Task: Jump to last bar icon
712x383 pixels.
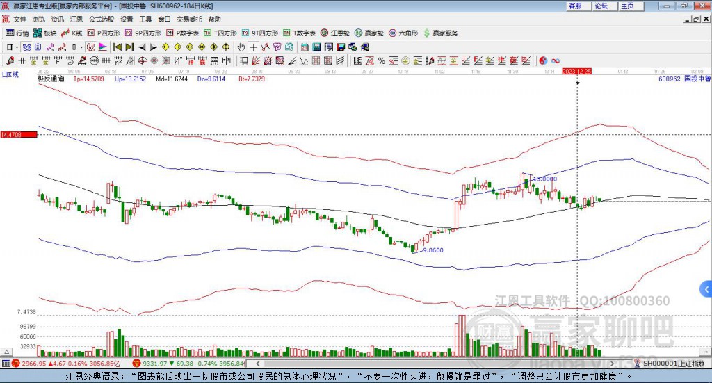Action: 129,47
